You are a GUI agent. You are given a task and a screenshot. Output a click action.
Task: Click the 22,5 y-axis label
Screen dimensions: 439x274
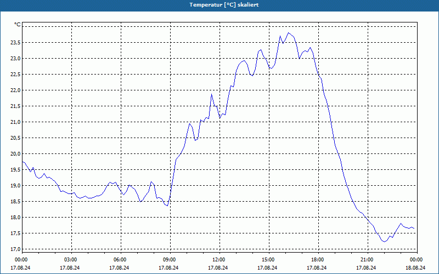pos(16,75)
